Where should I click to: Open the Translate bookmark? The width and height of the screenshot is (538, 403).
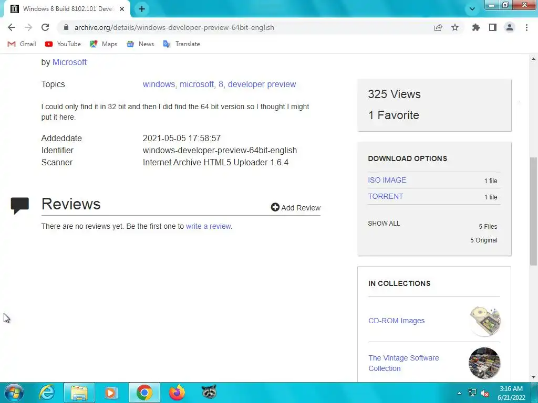click(x=181, y=44)
